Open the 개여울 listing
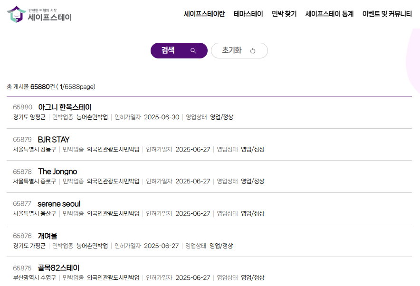Image resolution: width=420 pixels, height=286 pixels. point(48,236)
